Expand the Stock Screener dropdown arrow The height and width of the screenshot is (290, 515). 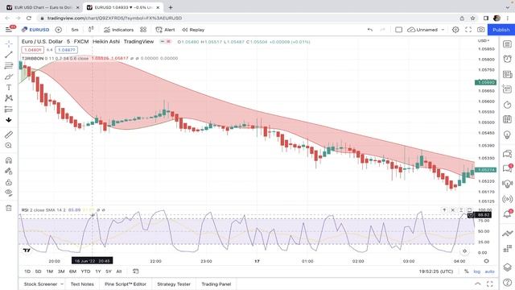point(61,284)
